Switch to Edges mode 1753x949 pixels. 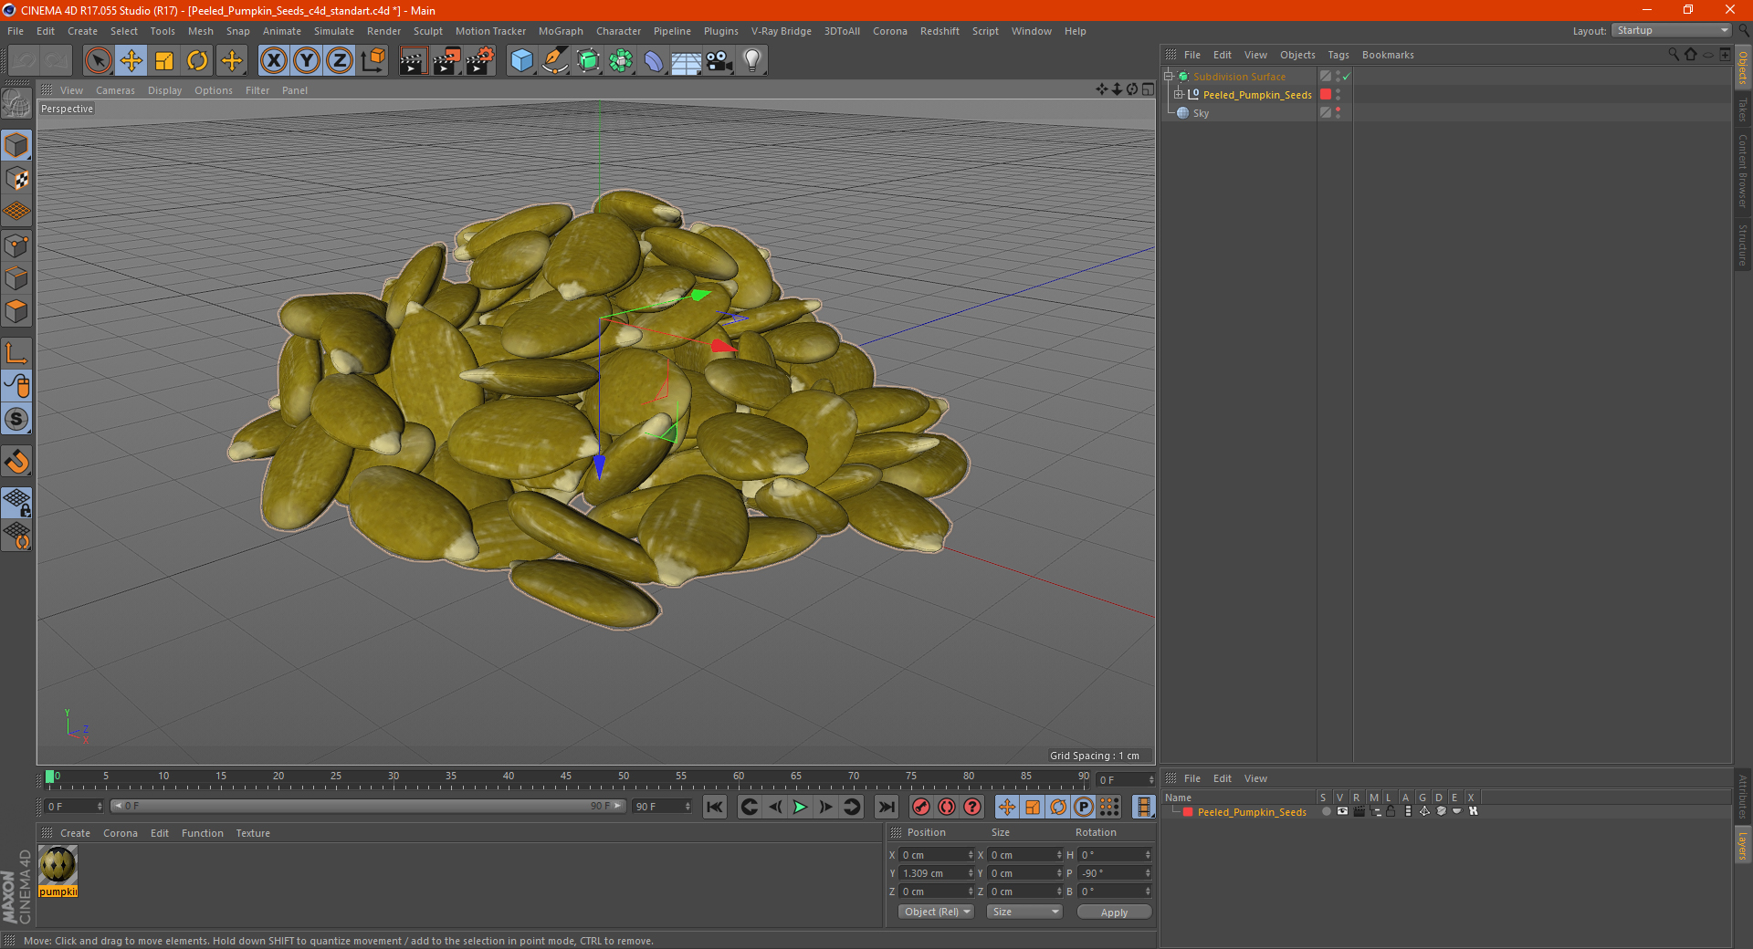pos(16,278)
